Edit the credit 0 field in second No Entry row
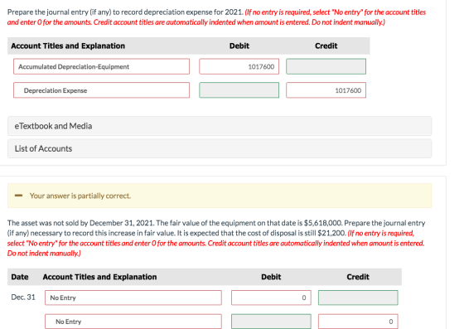The image size is (464, 329). (x=358, y=322)
